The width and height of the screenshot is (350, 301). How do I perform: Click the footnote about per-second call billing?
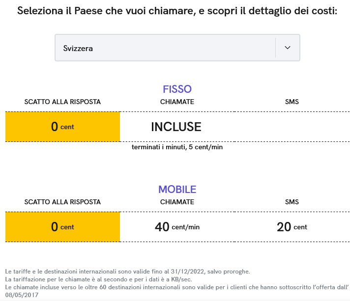(x=98, y=279)
